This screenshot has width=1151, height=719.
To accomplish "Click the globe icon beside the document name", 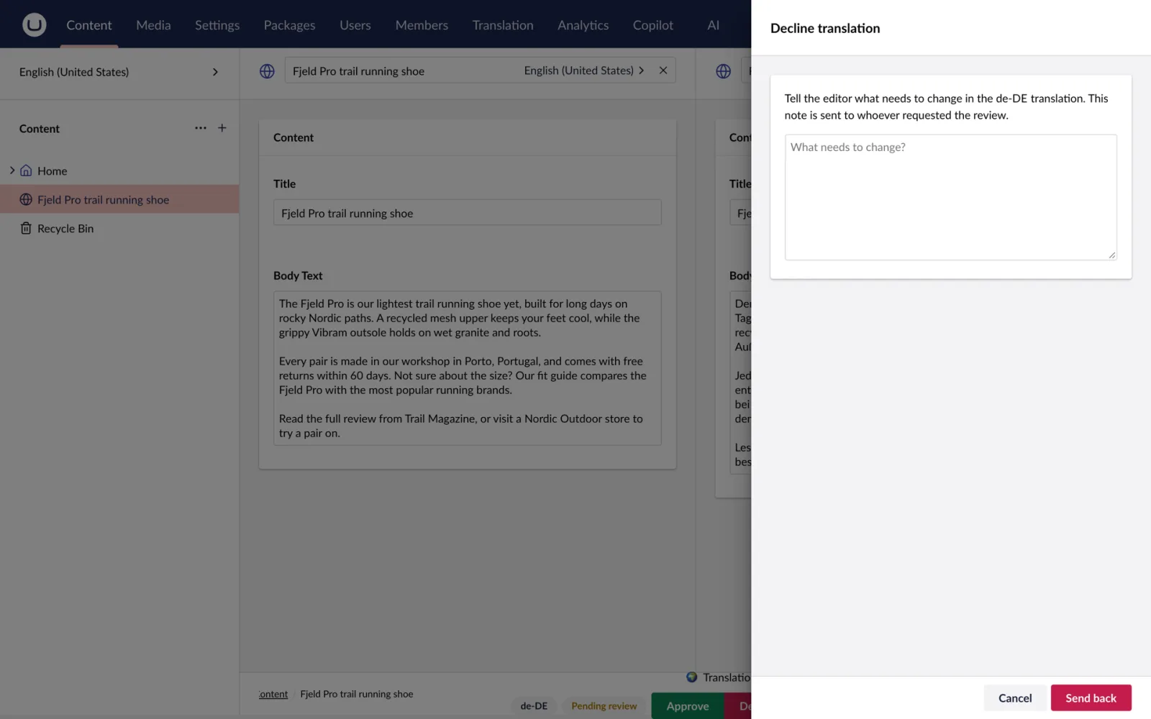I will [267, 71].
